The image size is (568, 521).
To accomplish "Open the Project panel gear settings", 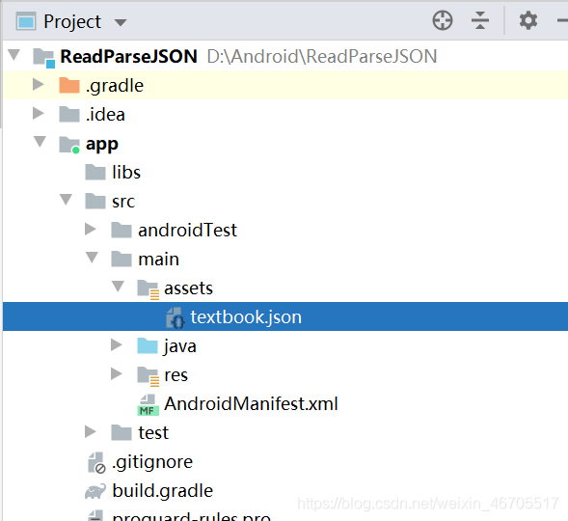I will 528,20.
